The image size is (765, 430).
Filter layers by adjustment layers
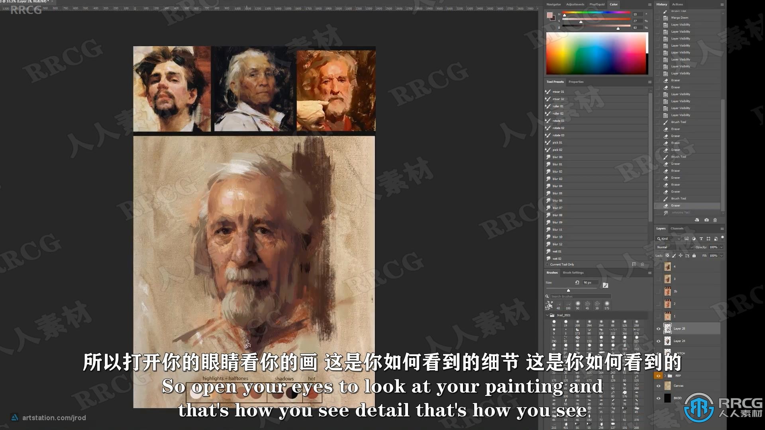tap(694, 238)
